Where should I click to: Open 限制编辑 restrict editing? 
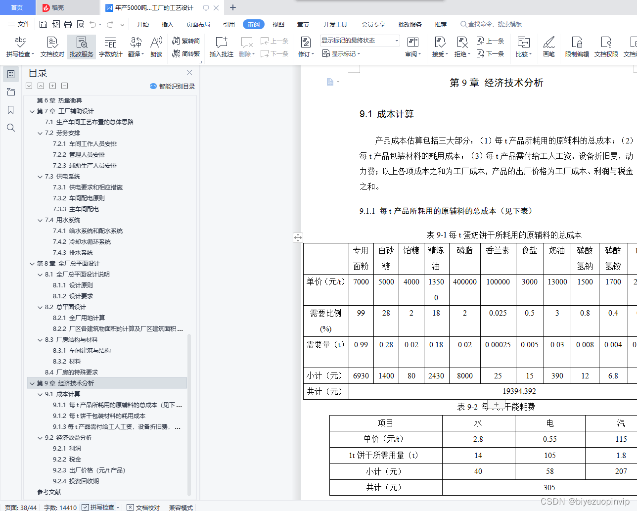tap(577, 47)
